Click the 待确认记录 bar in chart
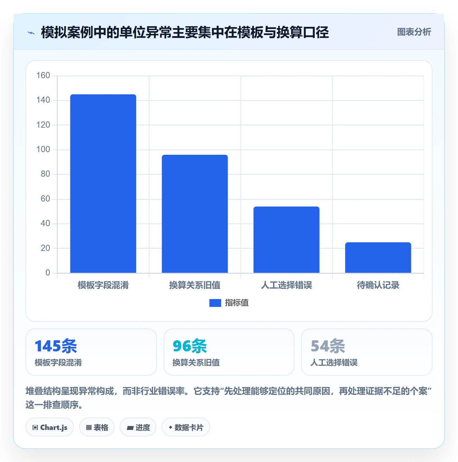 pos(378,258)
